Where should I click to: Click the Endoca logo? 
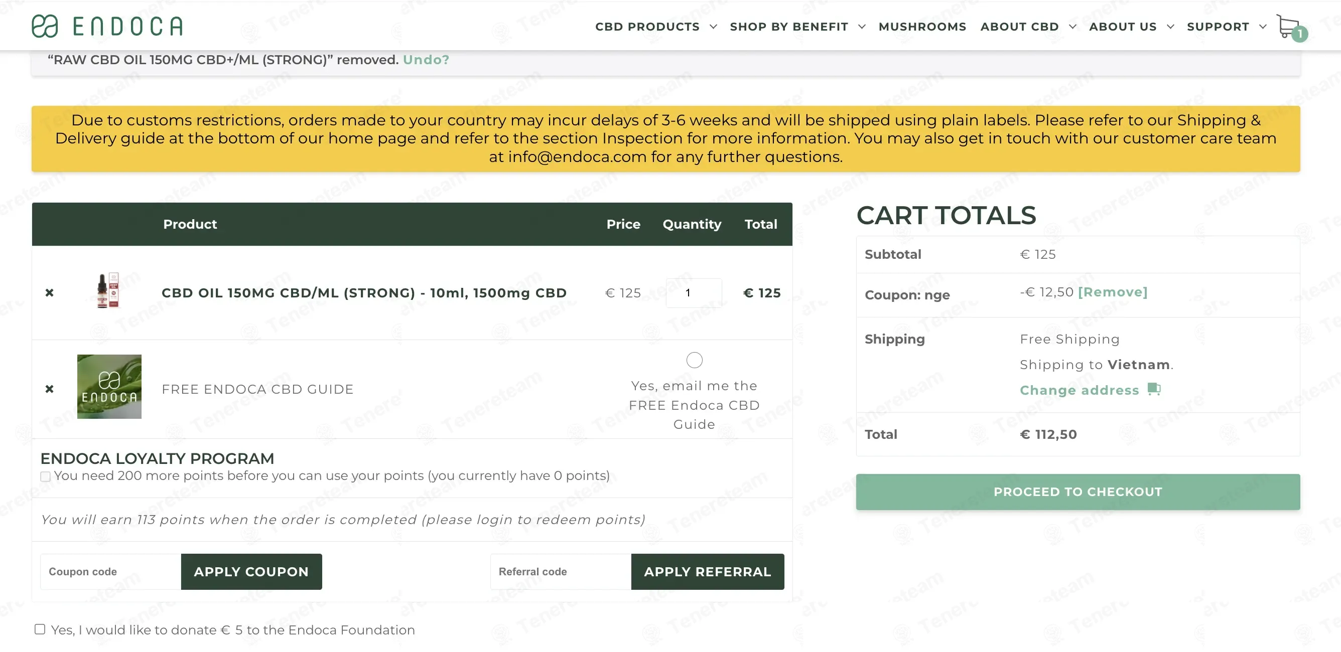pos(107,26)
